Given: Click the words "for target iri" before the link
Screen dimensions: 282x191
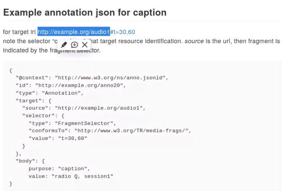Looking at the screenshot, I should [19, 32].
